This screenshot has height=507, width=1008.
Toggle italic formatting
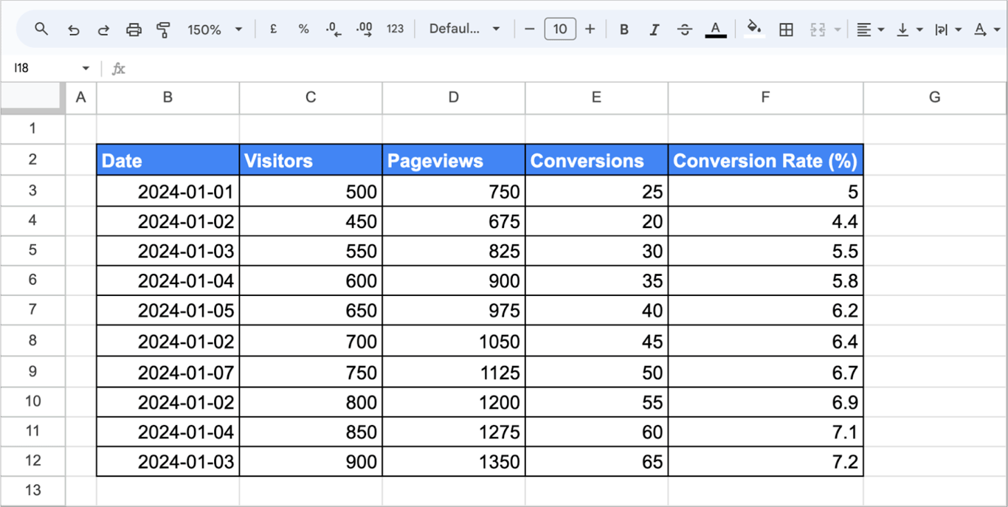tap(654, 30)
